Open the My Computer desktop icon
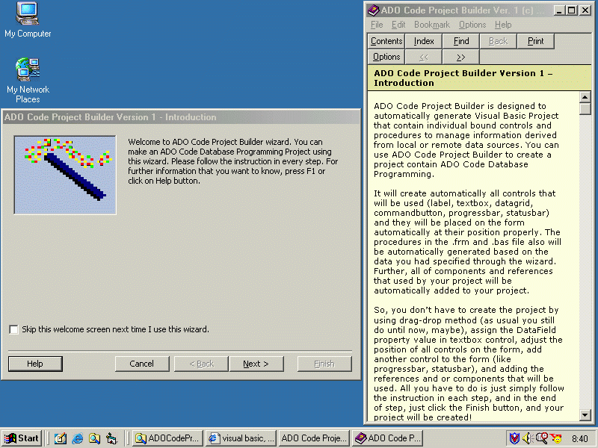 pos(28,15)
